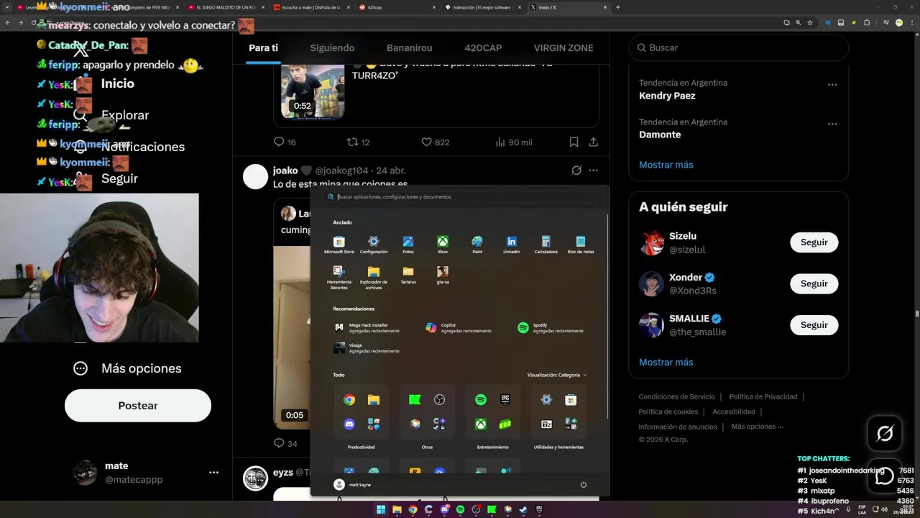Screen dimensions: 920x518
Task: Open Más opciones in X sidebar
Action: click(x=127, y=368)
